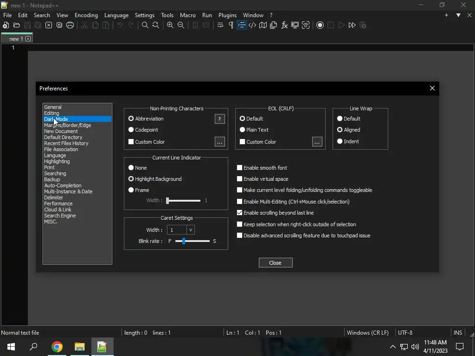
Task: Enable Custom Color for Non-Printing Characters
Action: click(147, 142)
